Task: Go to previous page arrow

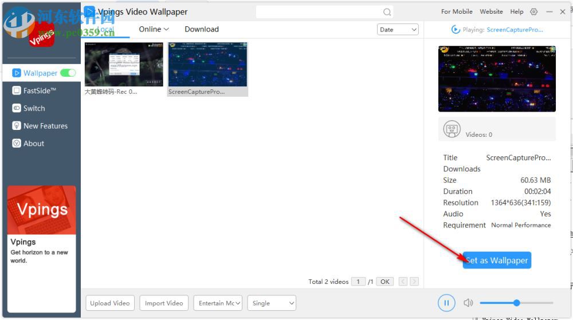Action: (403, 281)
